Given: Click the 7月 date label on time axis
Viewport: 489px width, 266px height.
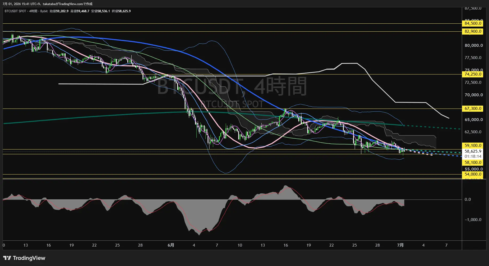Looking at the screenshot, I should point(400,245).
